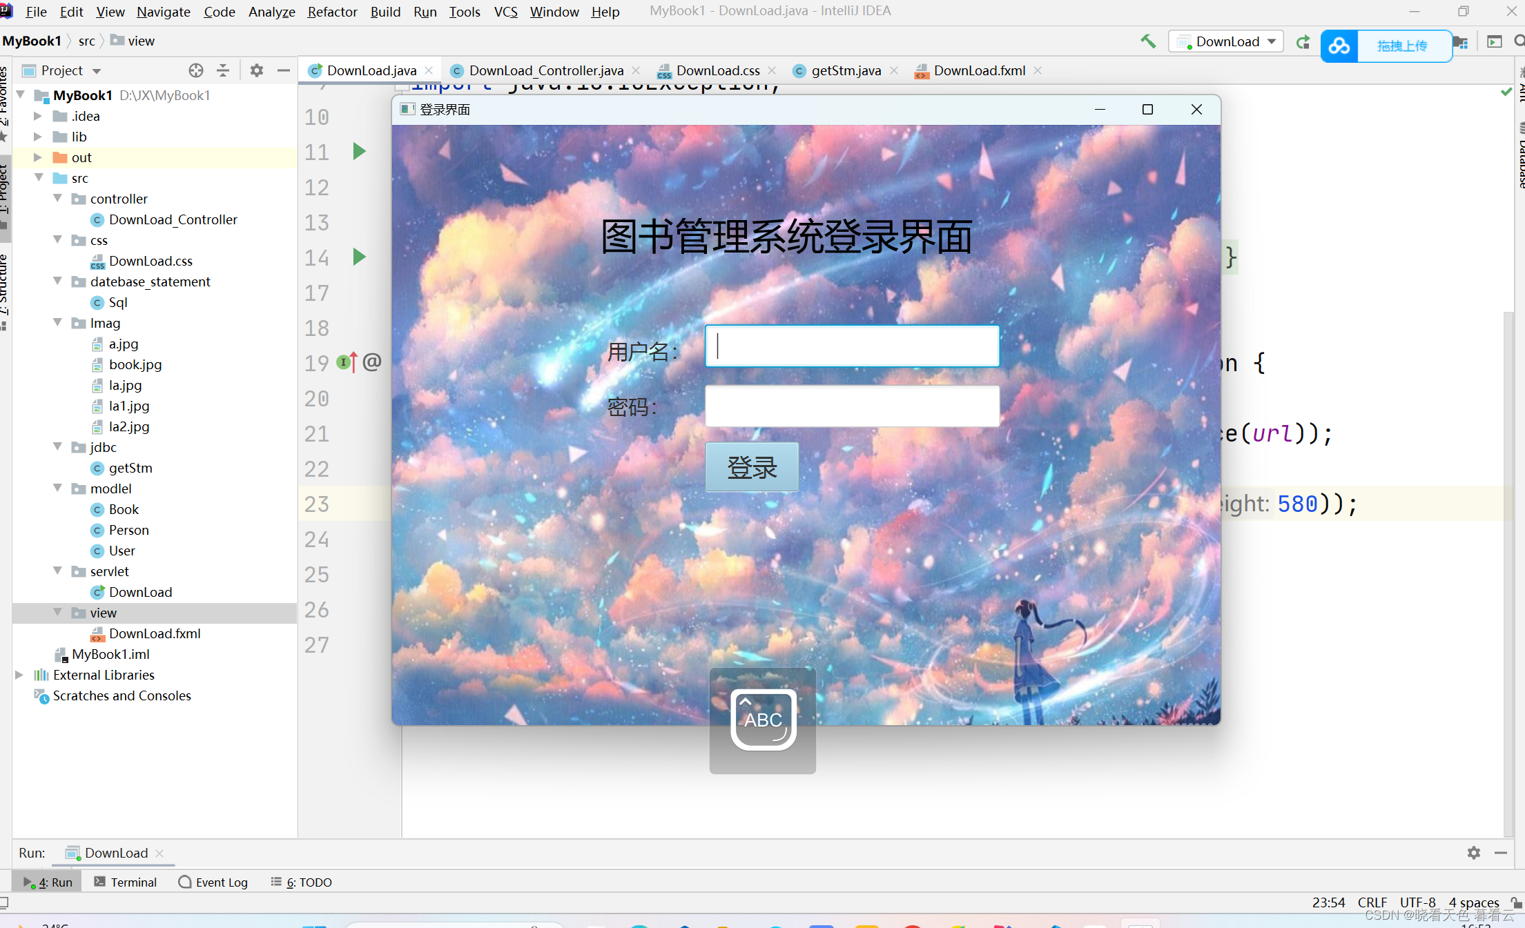Image resolution: width=1525 pixels, height=928 pixels.
Task: Expand the out folder in project tree
Action: point(38,157)
